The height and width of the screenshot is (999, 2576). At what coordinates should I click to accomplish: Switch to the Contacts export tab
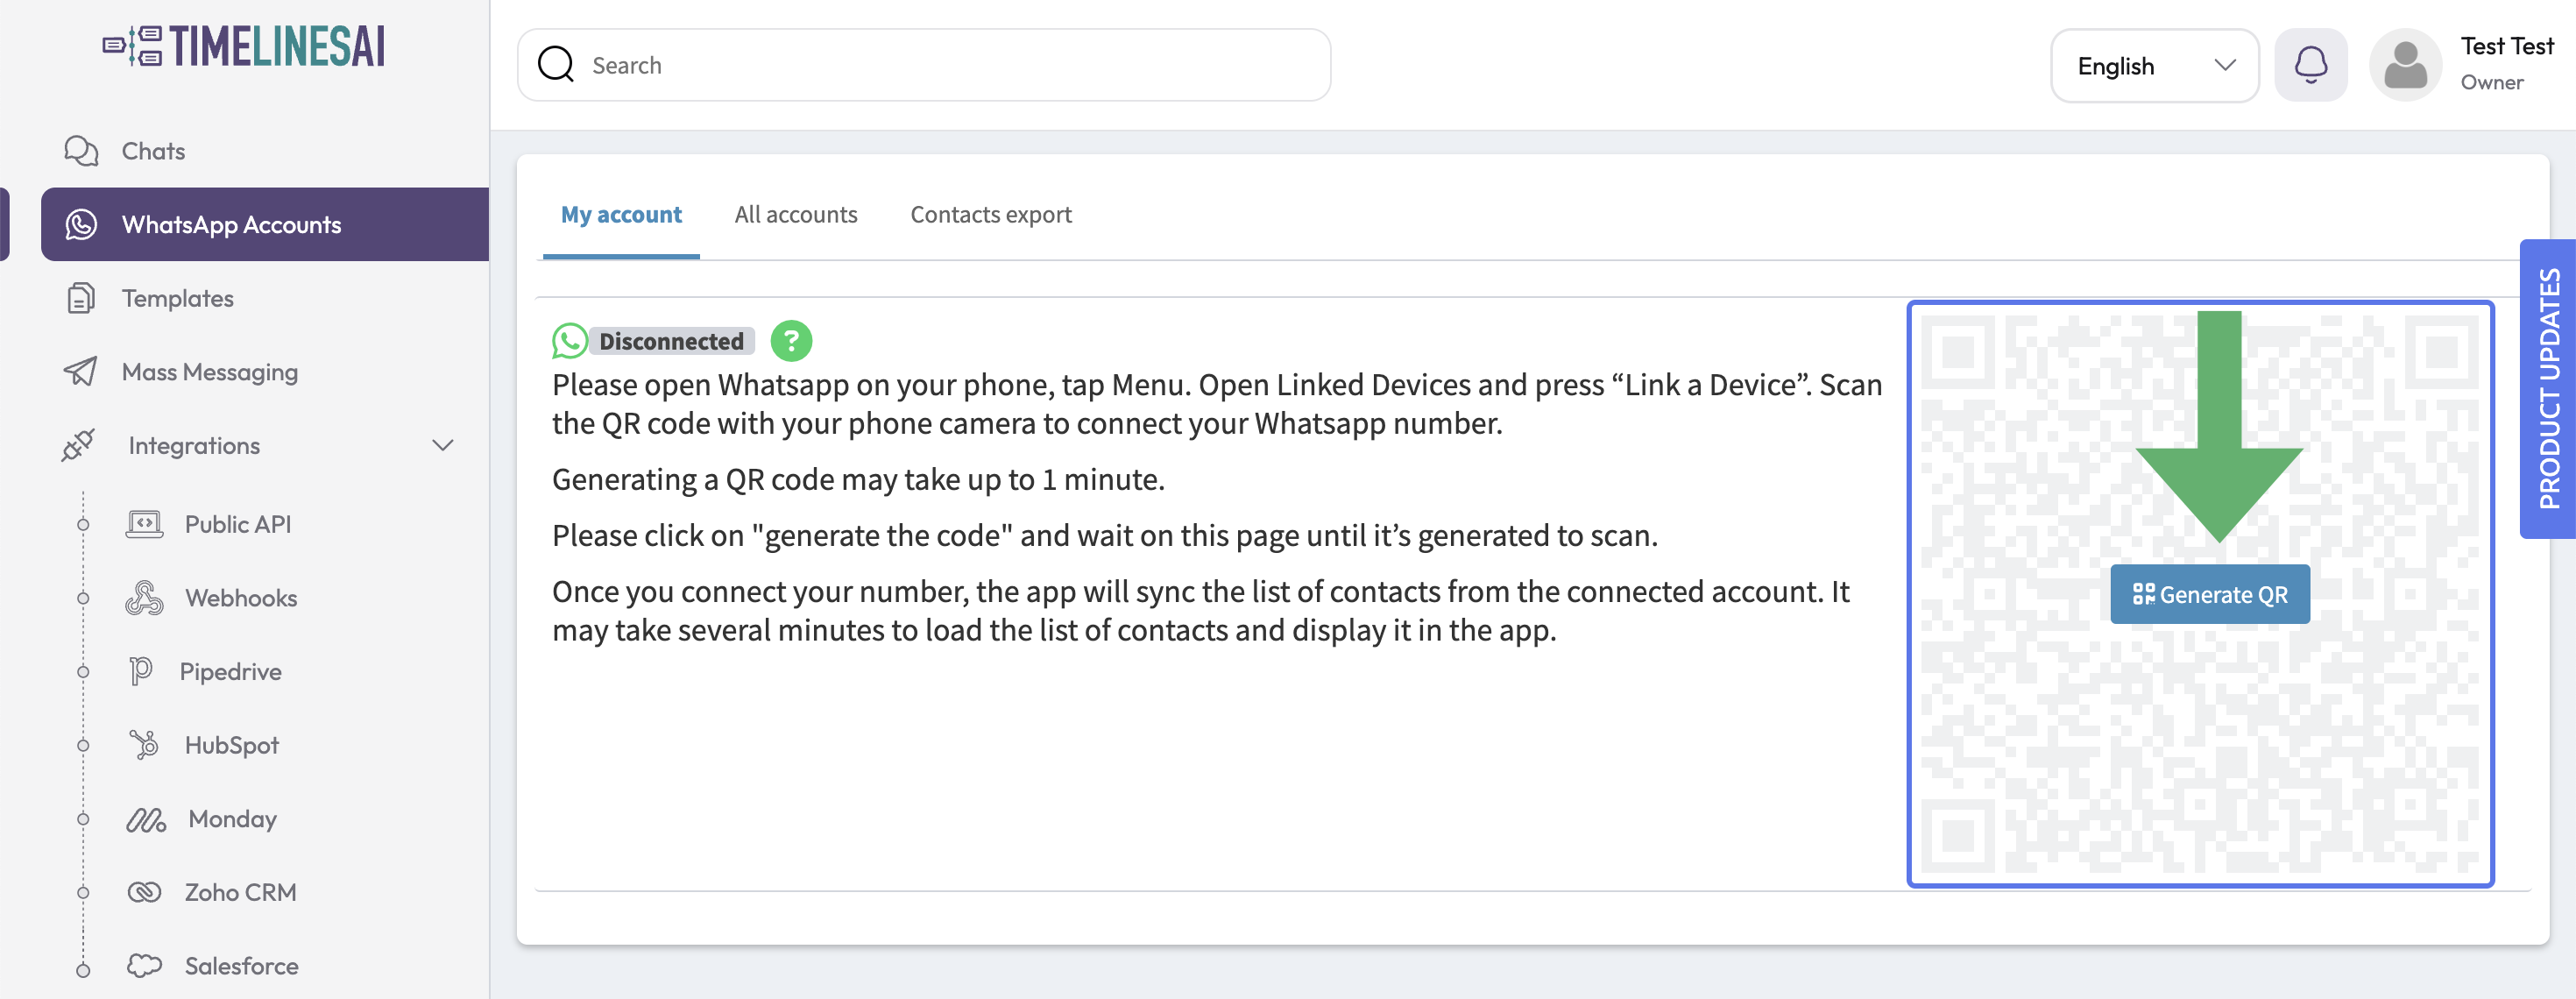click(990, 215)
